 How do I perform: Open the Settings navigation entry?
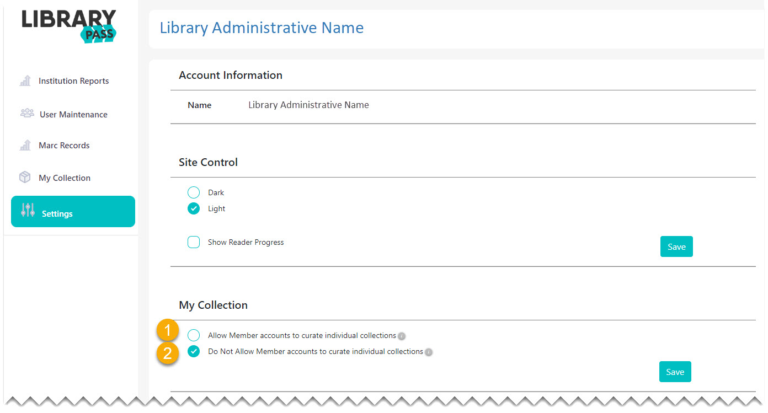coord(58,213)
